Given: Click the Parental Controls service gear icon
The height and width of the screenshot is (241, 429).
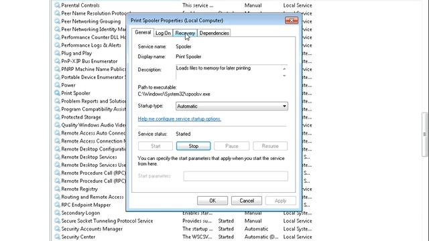Looking at the screenshot, I should click(57, 5).
